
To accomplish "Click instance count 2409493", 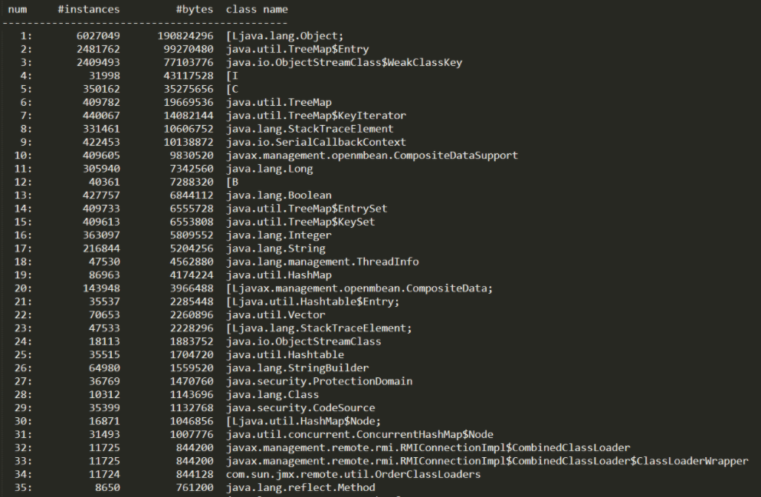I will coord(98,63).
